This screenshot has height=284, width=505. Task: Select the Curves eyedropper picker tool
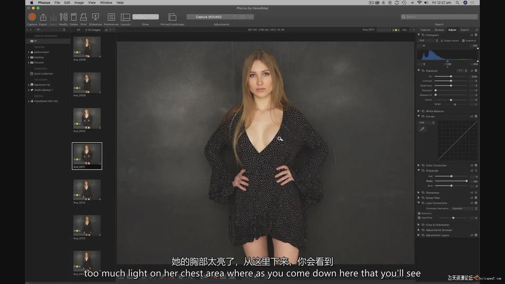pos(422,129)
